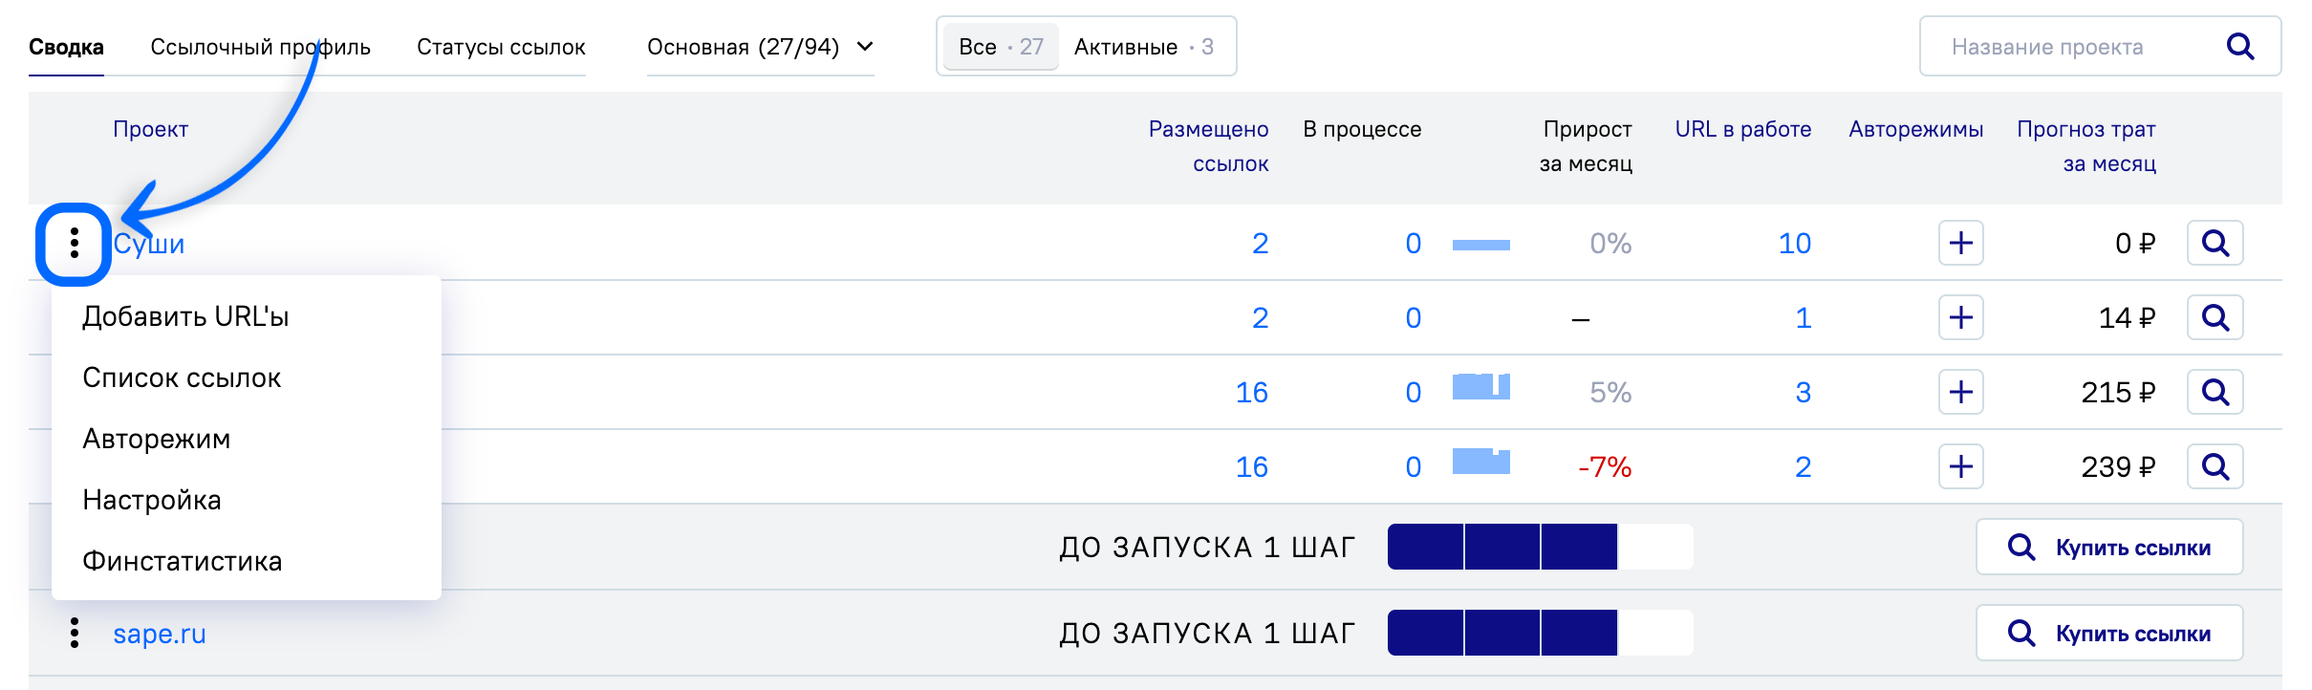Click URL в работе value 3
2312x690 pixels.
[x=1803, y=393]
